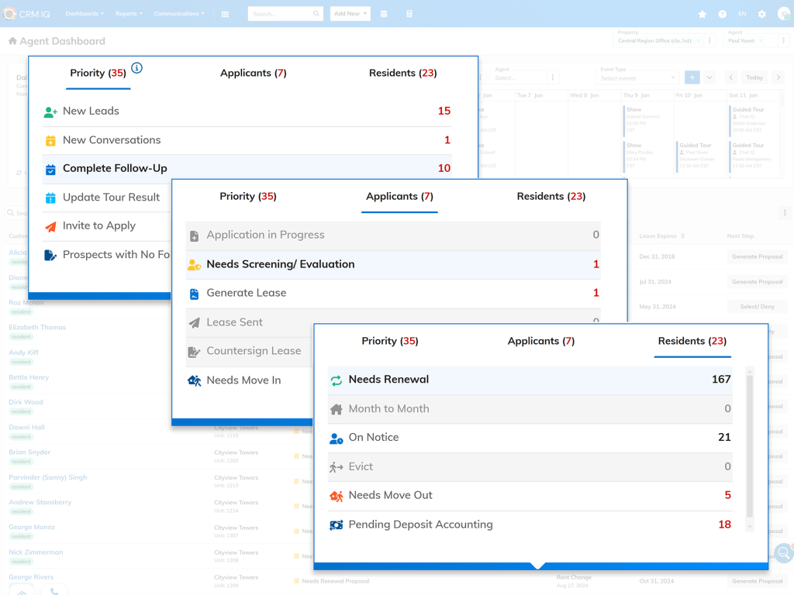The height and width of the screenshot is (595, 794).
Task: Click the Needs Move Out house icon
Action: [337, 497]
